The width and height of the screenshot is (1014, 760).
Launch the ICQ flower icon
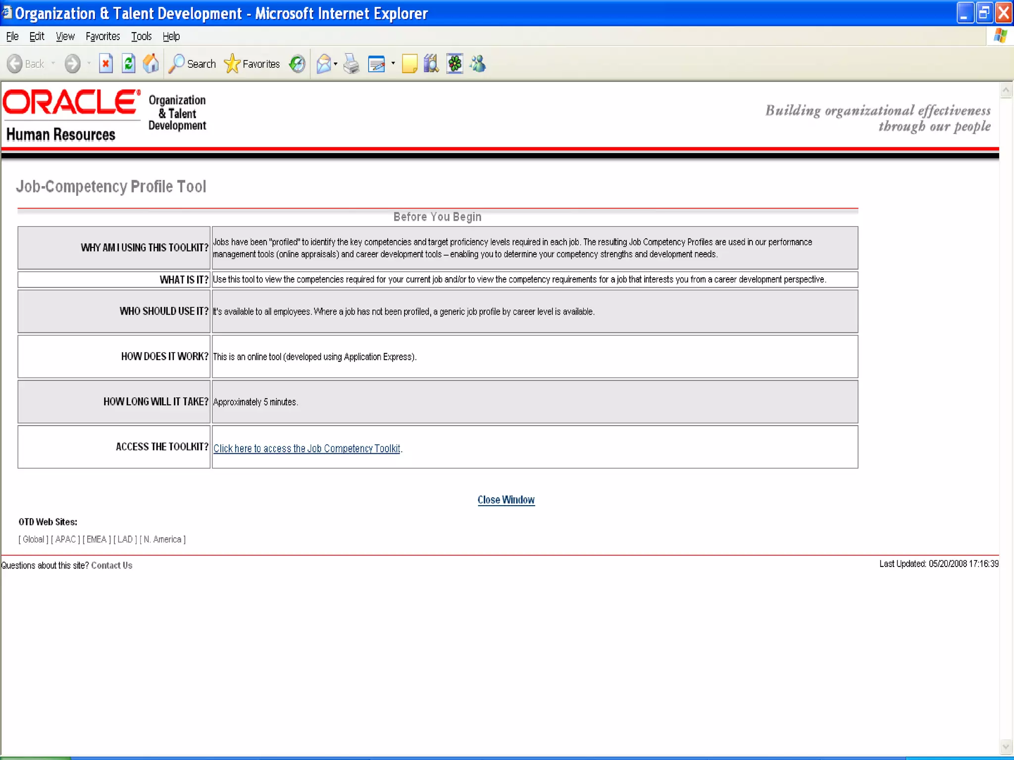pos(455,64)
